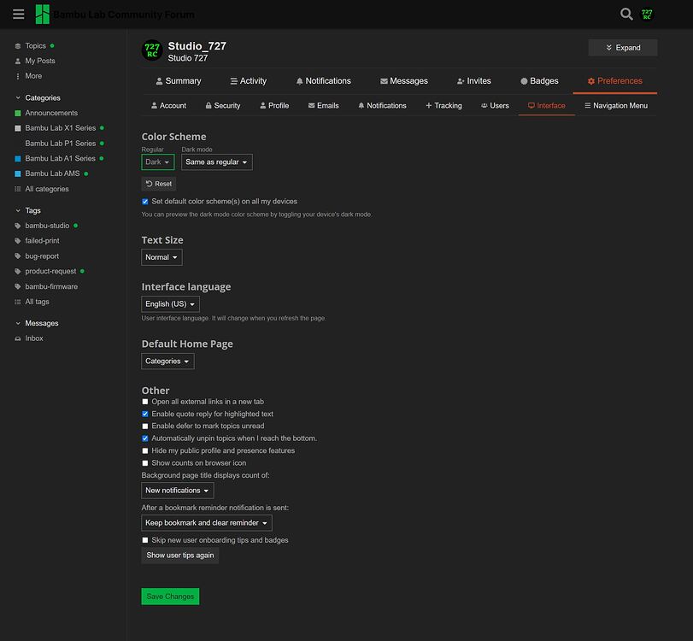The height and width of the screenshot is (641, 693).
Task: Collapse the Tags sidebar section
Action: (28, 210)
